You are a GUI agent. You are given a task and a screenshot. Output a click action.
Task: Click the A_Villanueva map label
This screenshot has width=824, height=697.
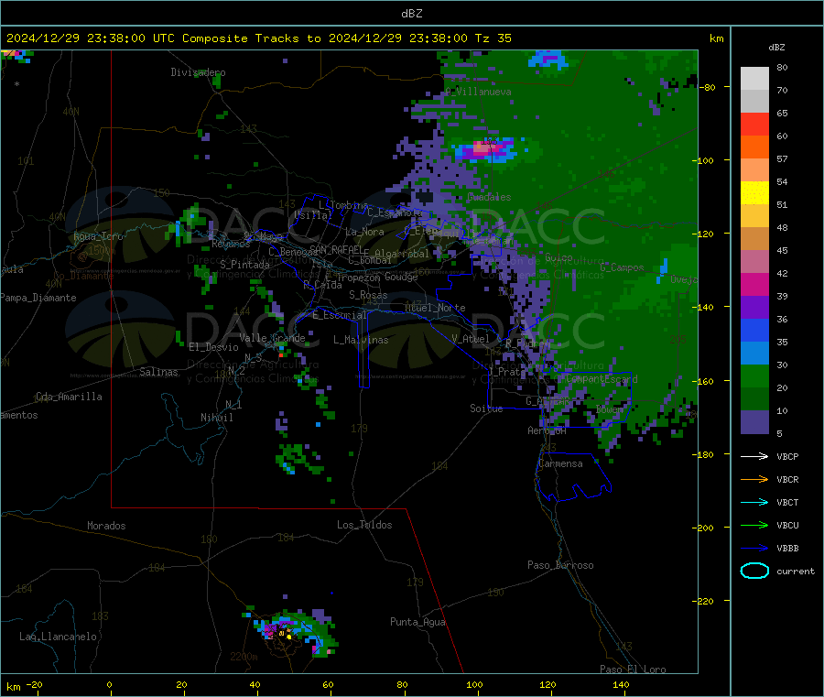[478, 92]
